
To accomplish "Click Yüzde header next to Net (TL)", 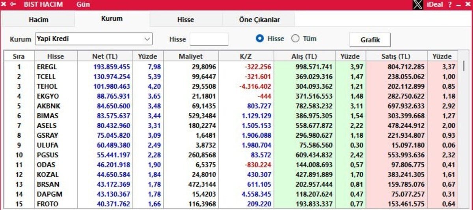I will pos(147,57).
